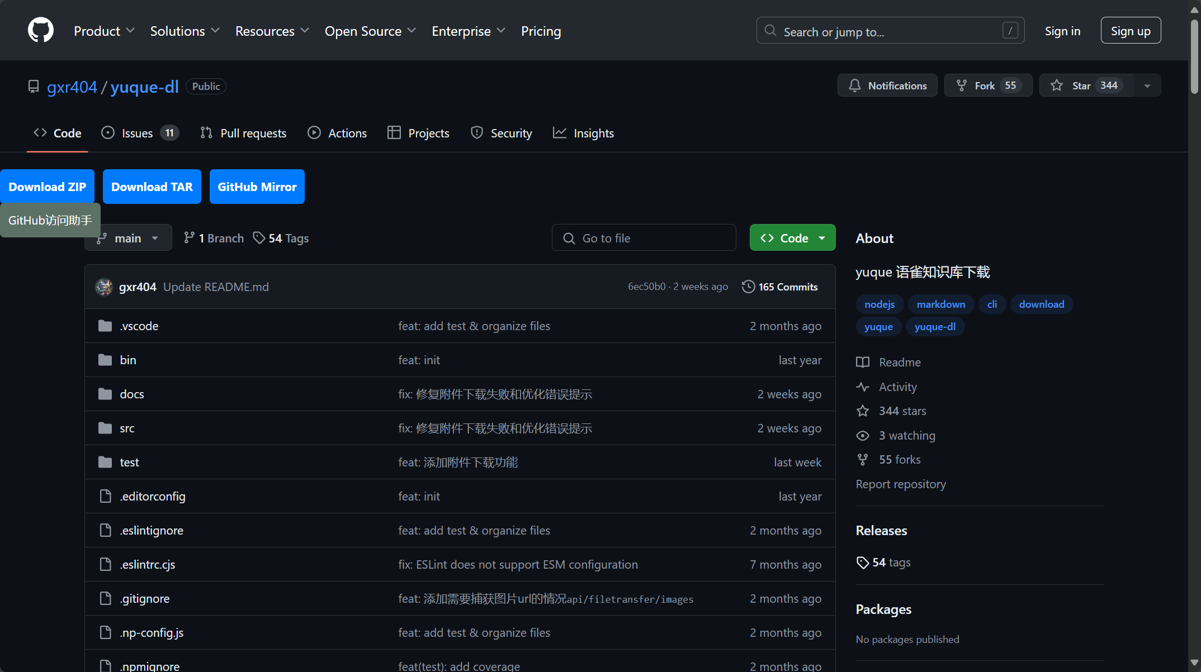Open the gxr404 avatar thumbnail
1201x672 pixels.
[104, 287]
